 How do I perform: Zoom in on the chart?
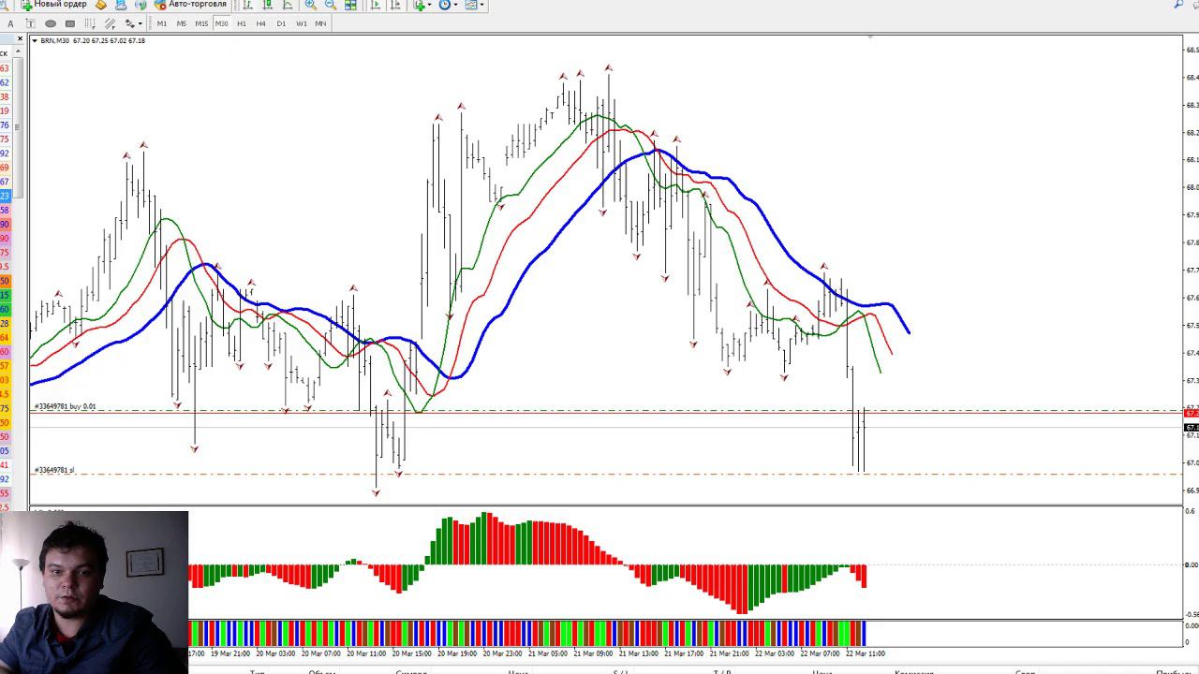click(x=310, y=5)
